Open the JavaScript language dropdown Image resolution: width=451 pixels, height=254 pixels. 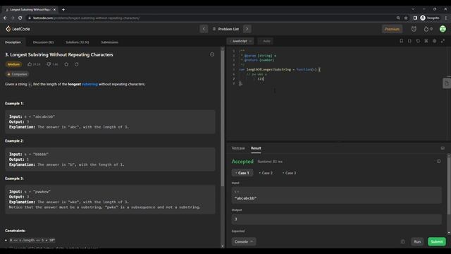point(241,41)
